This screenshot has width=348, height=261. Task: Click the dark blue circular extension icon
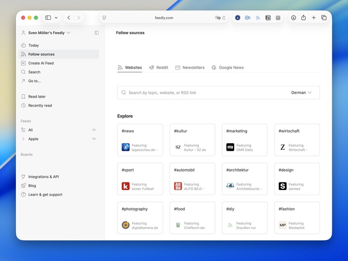pos(238,18)
